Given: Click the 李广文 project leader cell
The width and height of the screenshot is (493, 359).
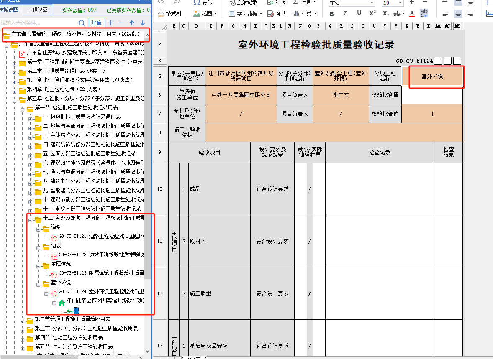Looking at the screenshot, I should pyautogui.click(x=341, y=95).
